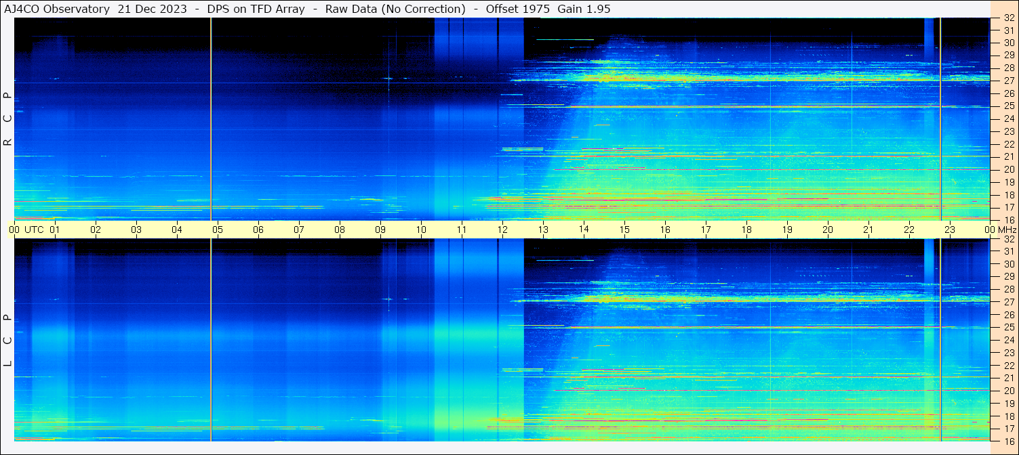Click the 24 frequency label on the LCP panel

1009,340
